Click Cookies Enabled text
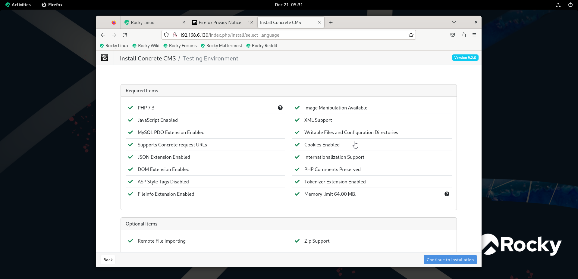578x279 pixels. [322, 145]
